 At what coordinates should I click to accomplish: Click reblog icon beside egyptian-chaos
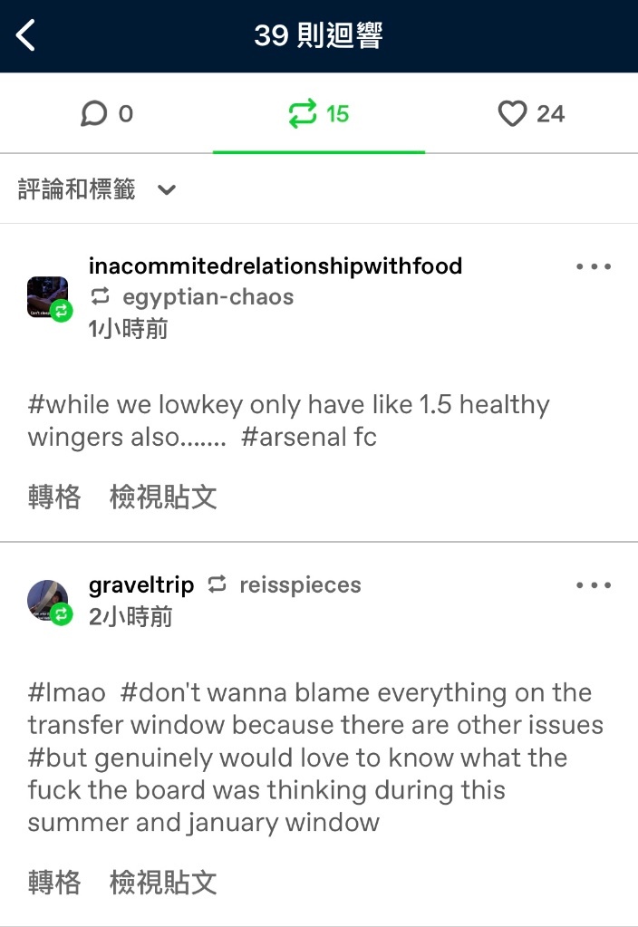(x=101, y=296)
